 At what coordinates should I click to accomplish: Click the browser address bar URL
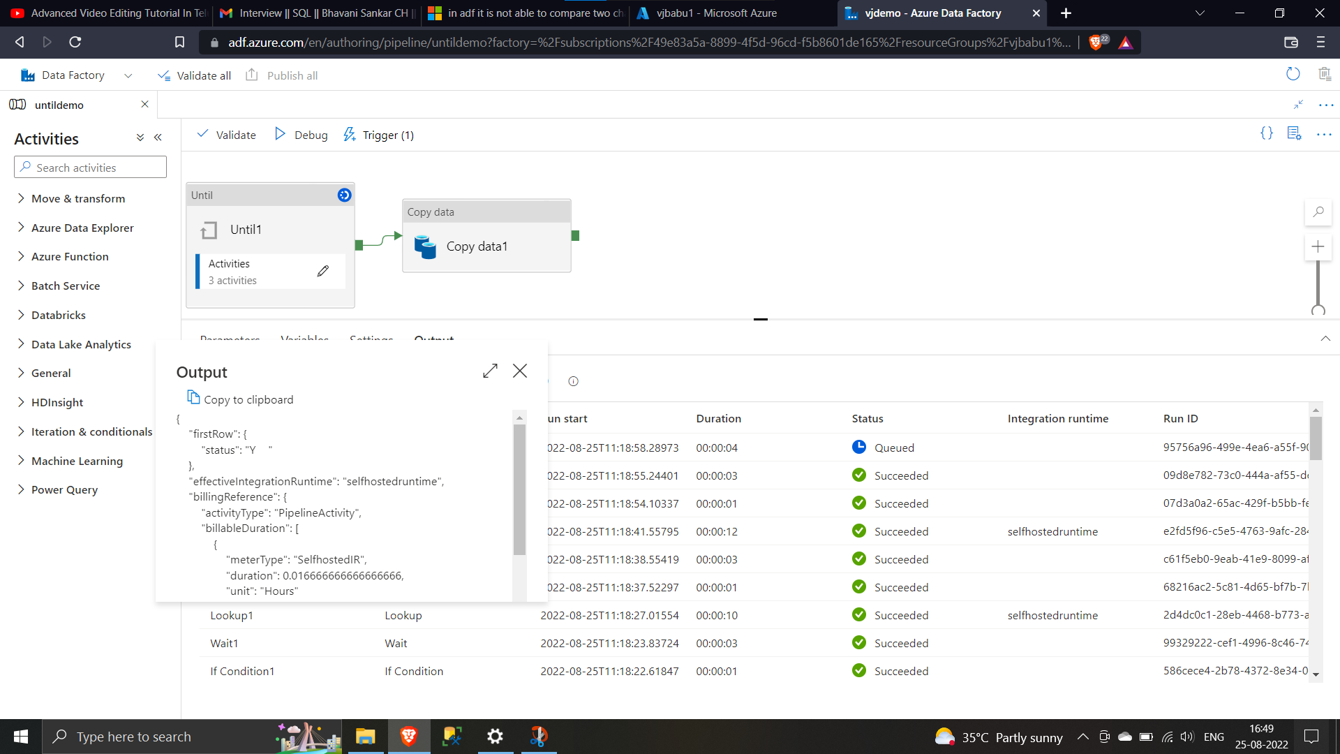(649, 43)
